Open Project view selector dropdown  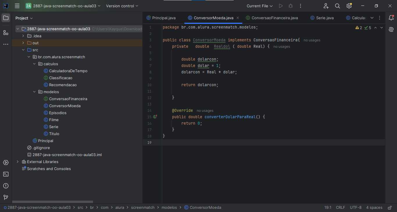pos(24,18)
